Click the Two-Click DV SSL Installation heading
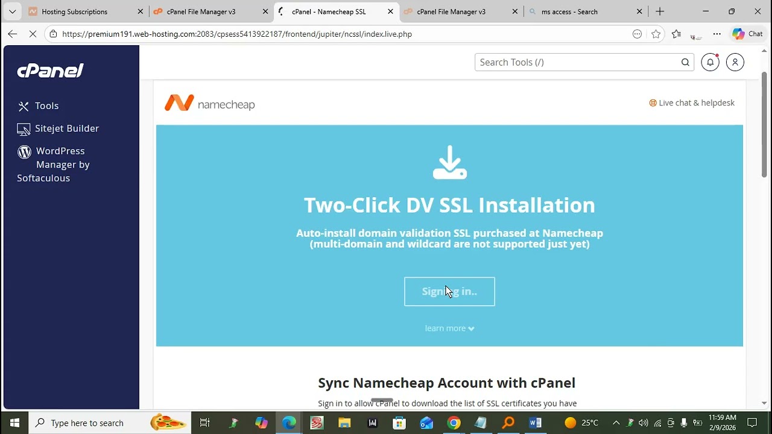 [449, 205]
